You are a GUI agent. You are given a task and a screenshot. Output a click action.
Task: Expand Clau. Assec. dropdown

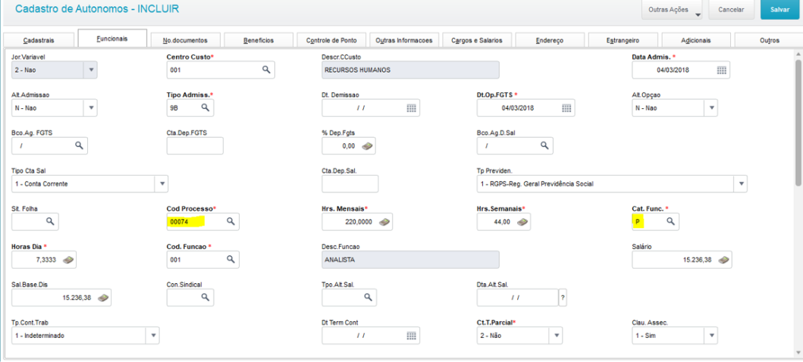tap(710, 335)
